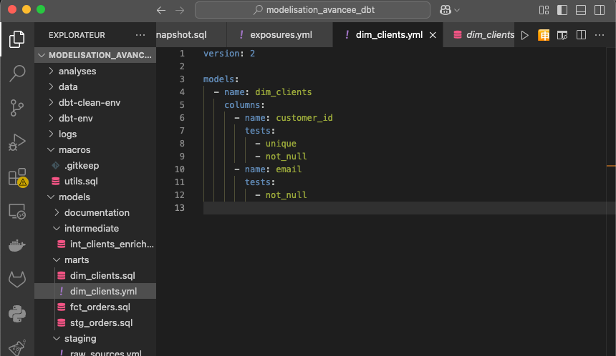Expand the analyses folder
Viewport: 616px width, 356px height.
coord(95,71)
